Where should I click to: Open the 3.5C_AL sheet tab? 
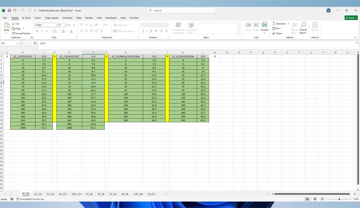pos(138,194)
